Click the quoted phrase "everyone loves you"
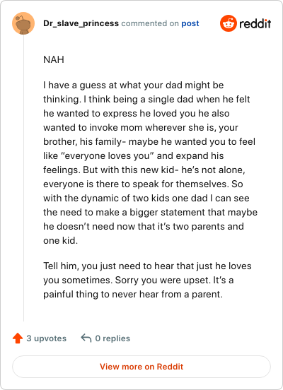The width and height of the screenshot is (283, 390). 108,155
